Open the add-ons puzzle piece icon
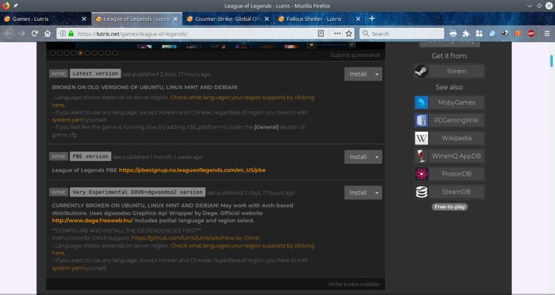 [x=466, y=33]
